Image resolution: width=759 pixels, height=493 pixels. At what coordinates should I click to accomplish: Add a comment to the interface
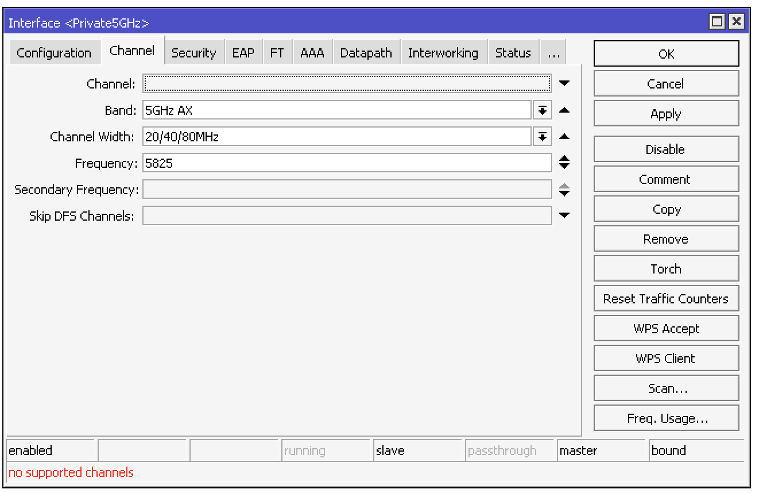click(665, 179)
